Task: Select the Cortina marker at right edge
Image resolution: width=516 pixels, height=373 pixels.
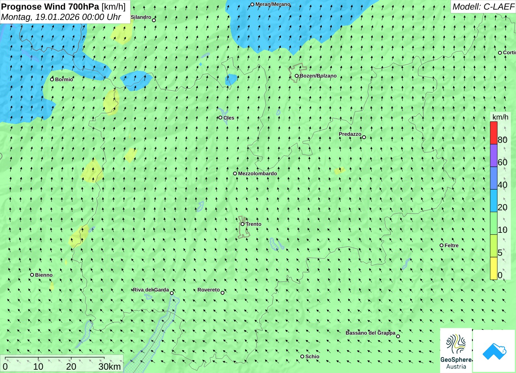Action: (500, 53)
